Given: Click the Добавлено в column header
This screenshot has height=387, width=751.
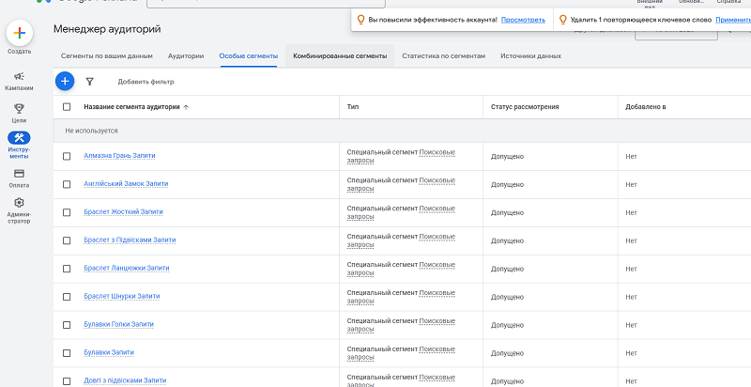Looking at the screenshot, I should [x=645, y=107].
